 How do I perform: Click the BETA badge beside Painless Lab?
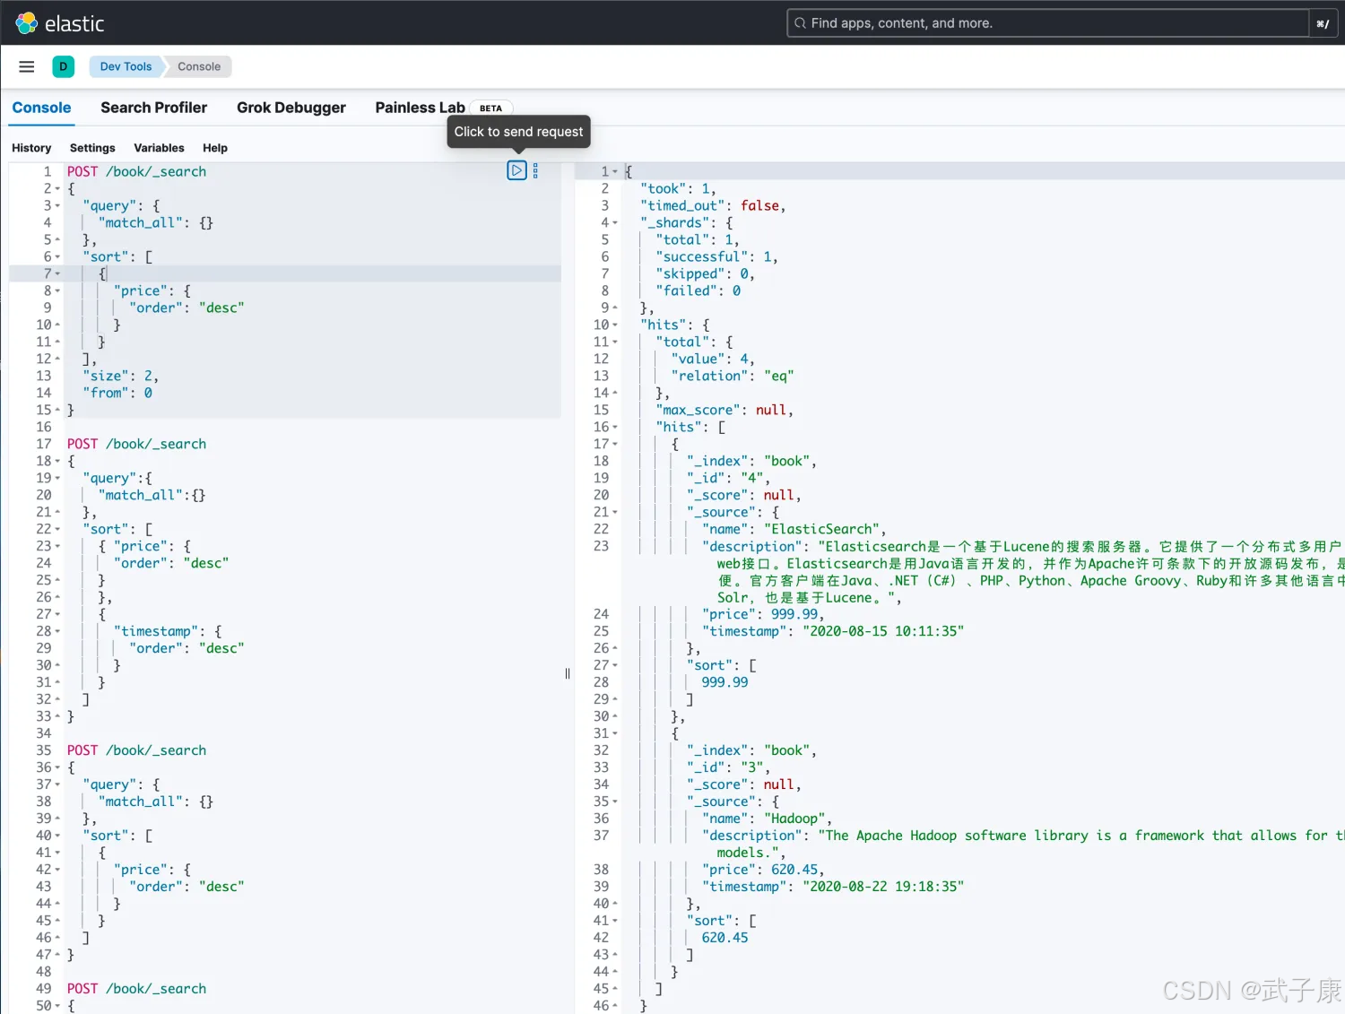pyautogui.click(x=490, y=108)
